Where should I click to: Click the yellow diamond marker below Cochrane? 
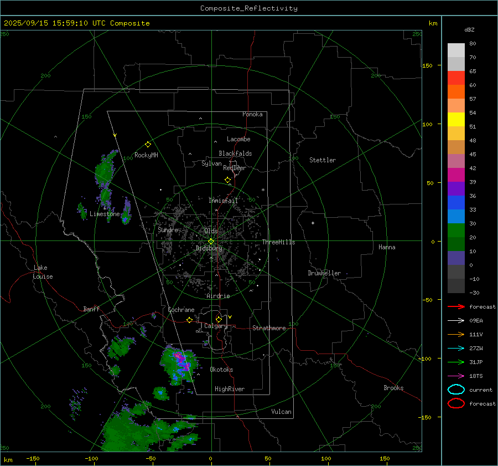click(x=190, y=320)
